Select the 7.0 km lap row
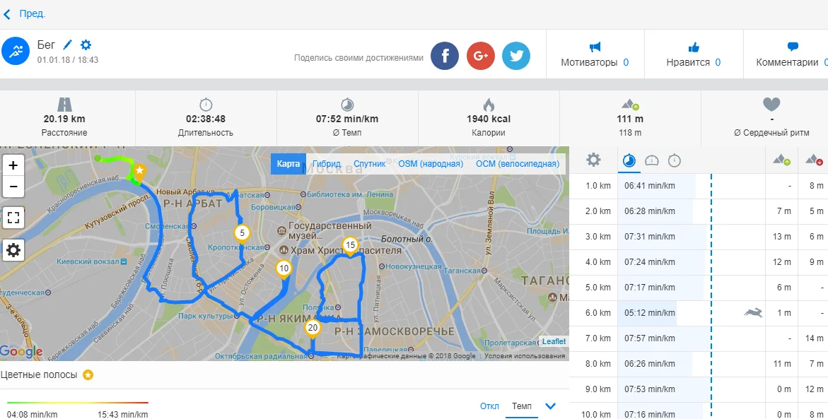The height and width of the screenshot is (419, 828). click(x=699, y=338)
